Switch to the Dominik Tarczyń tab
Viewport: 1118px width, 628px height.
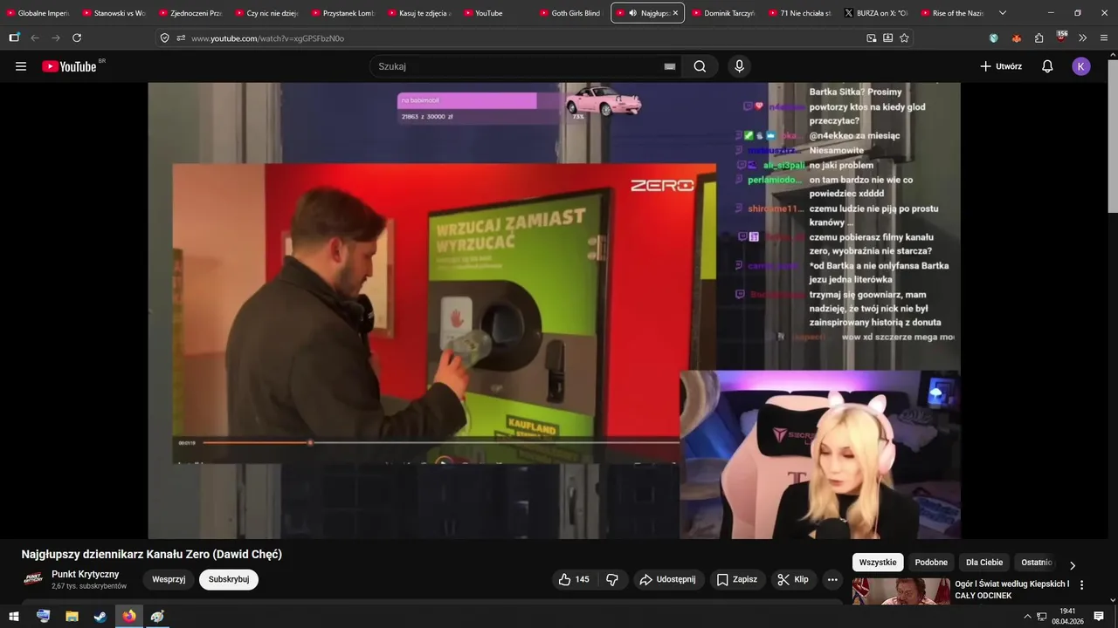pos(724,13)
